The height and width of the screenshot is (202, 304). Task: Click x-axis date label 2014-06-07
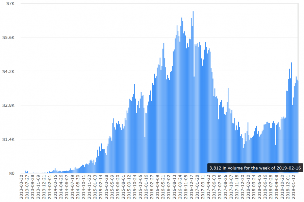[x=67, y=187]
